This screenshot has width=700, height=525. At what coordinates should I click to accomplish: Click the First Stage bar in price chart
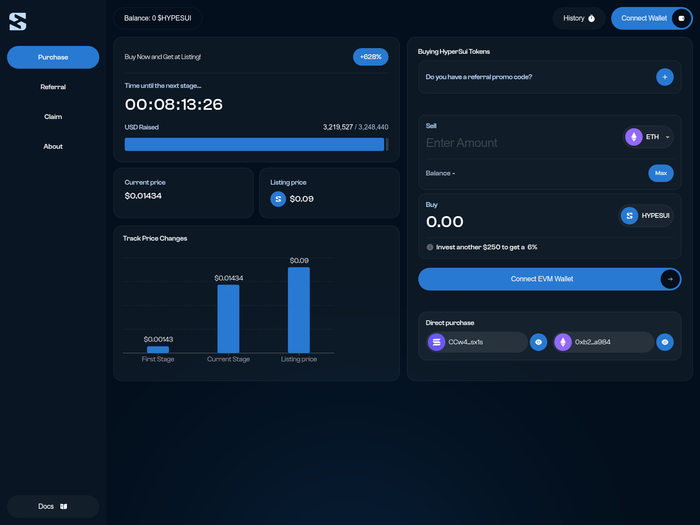coord(158,350)
